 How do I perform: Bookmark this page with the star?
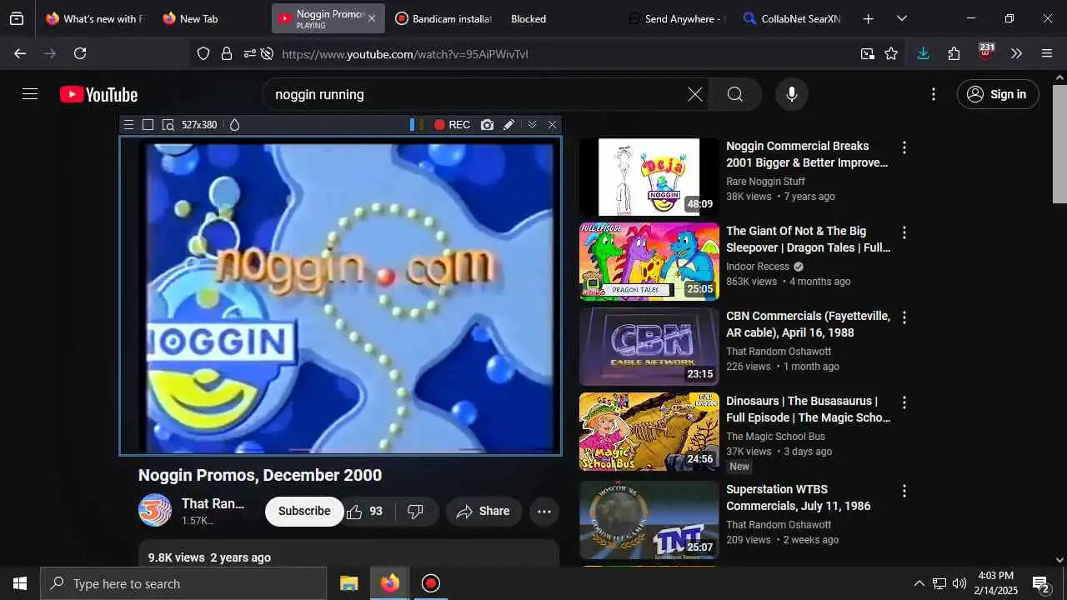point(891,53)
